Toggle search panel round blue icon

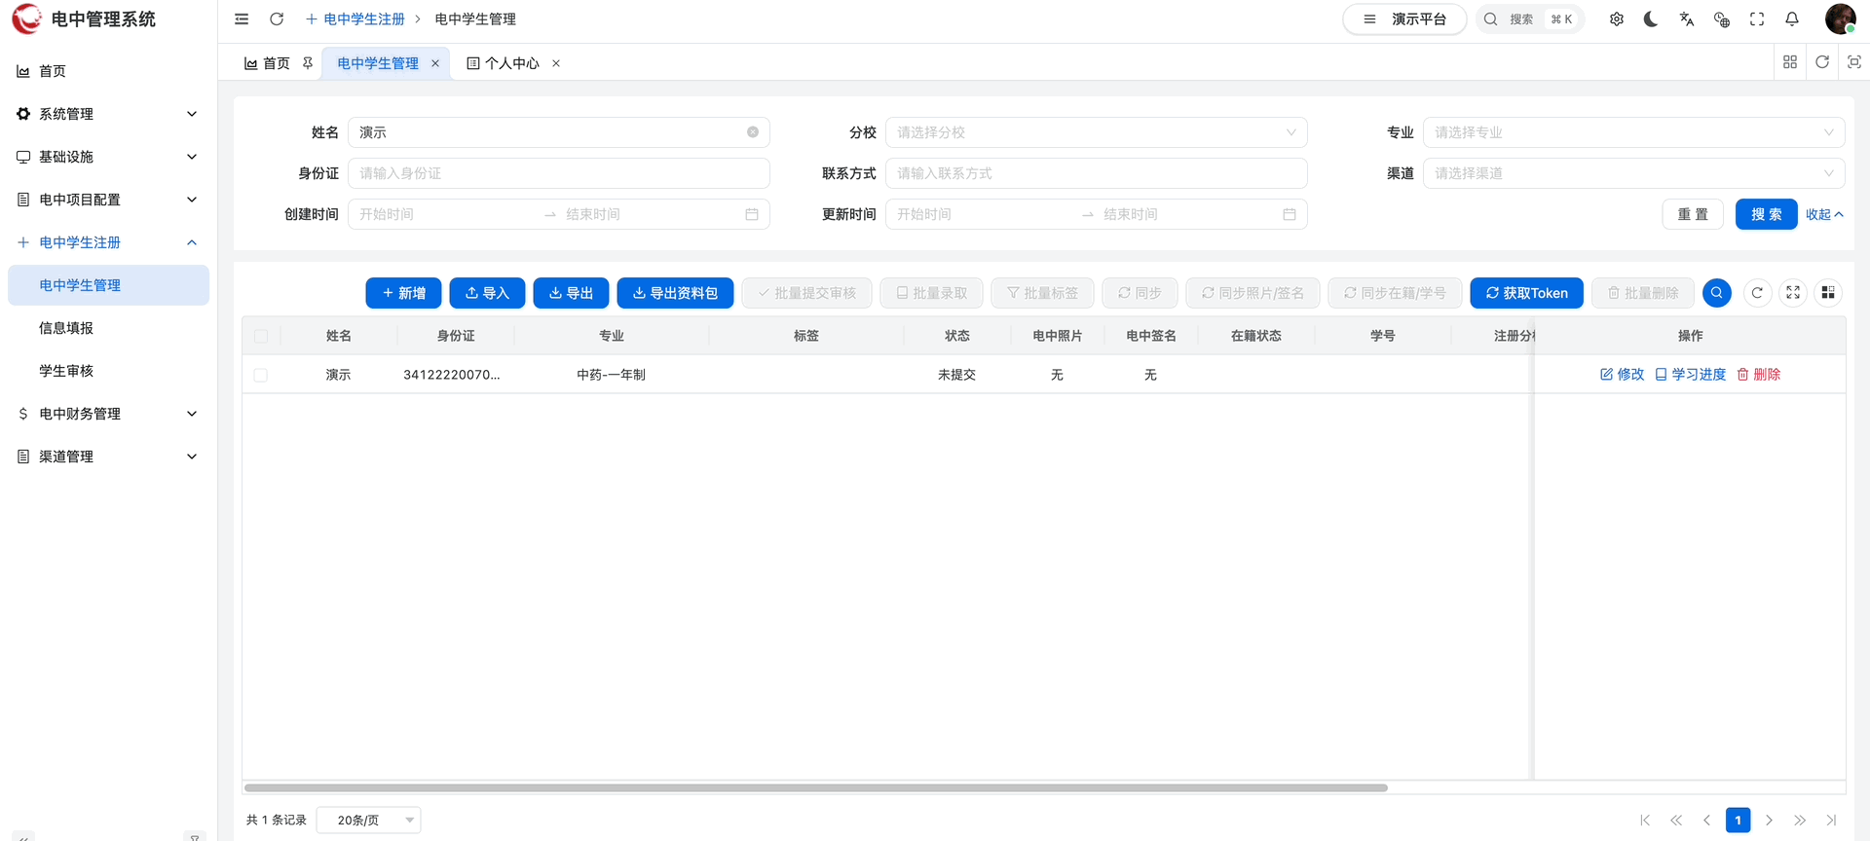tap(1717, 293)
